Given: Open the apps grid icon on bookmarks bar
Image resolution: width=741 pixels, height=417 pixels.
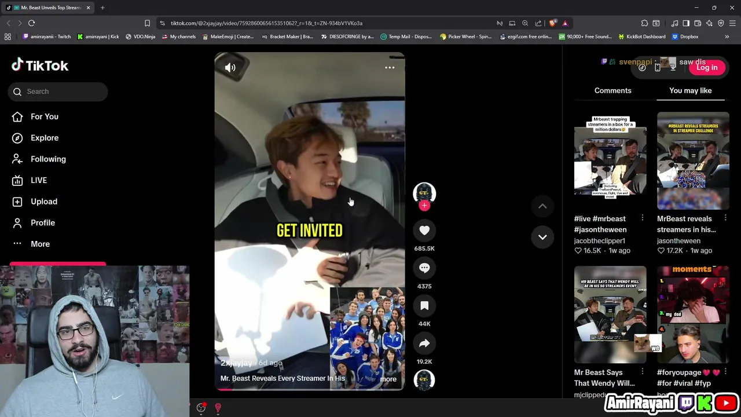Looking at the screenshot, I should click(8, 36).
